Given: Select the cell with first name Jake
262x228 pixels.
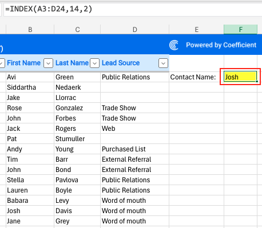Looking at the screenshot, I should tap(30, 98).
